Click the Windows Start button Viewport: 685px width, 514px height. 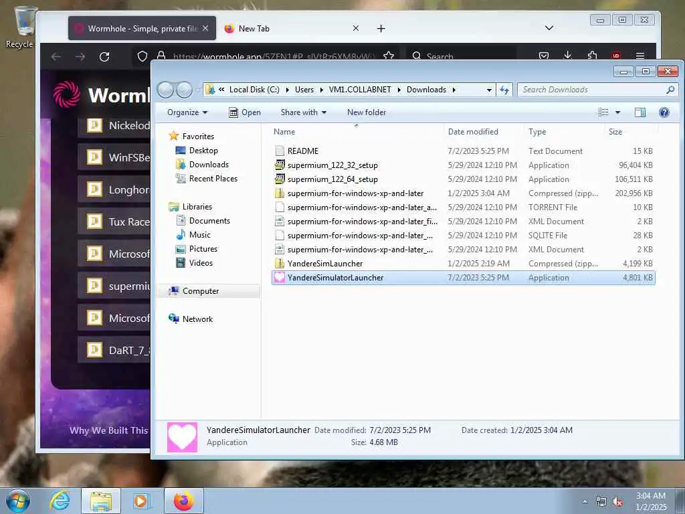click(x=18, y=501)
